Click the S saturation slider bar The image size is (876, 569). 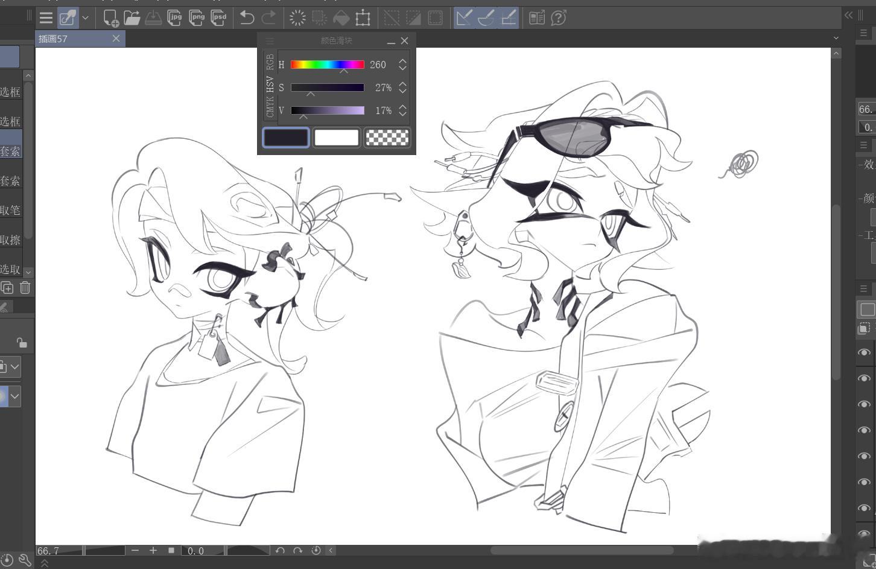328,87
